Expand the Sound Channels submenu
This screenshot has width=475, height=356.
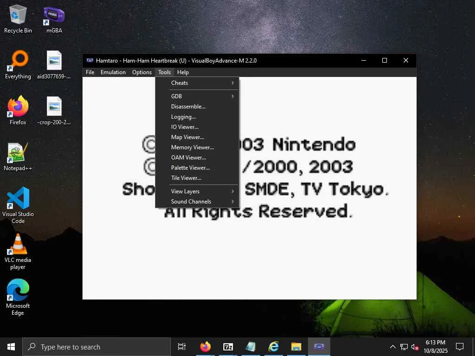[197, 201]
